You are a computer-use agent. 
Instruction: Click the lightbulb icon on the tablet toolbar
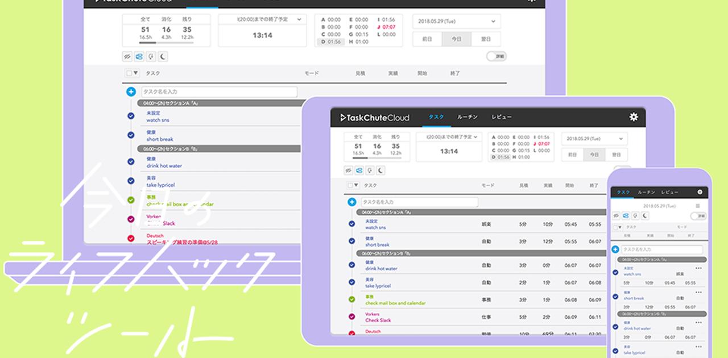[x=370, y=170]
